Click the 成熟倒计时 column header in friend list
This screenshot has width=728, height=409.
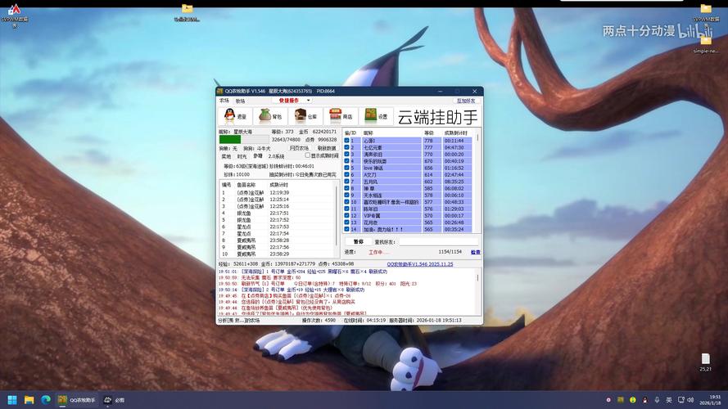456,133
